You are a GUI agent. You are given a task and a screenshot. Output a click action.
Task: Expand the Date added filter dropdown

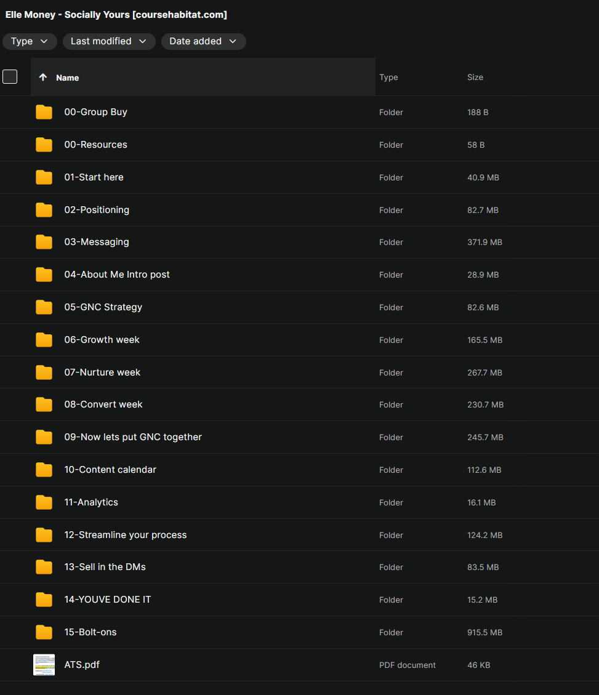(204, 41)
